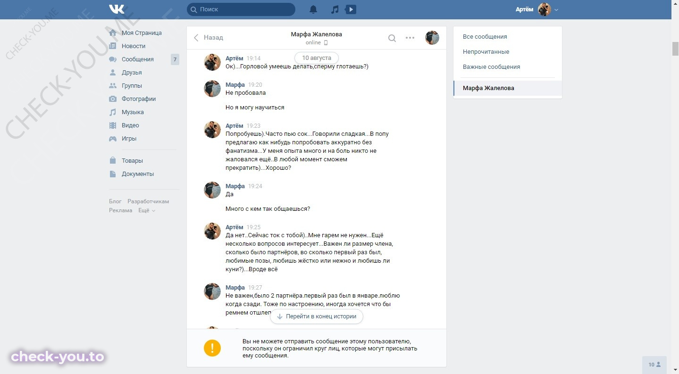This screenshot has height=374, width=679.
Task: Open Марфа Жалелова name in chat header
Action: (316, 34)
